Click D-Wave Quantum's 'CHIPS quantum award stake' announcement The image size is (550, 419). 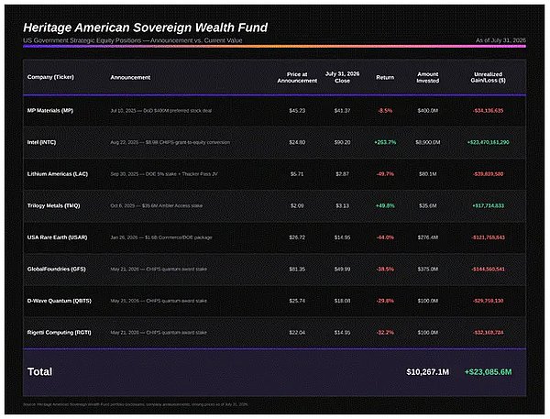[x=176, y=301]
